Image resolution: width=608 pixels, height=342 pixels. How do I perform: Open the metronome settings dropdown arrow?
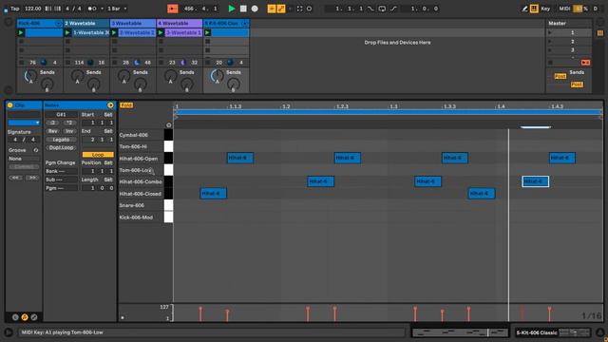click(x=102, y=9)
